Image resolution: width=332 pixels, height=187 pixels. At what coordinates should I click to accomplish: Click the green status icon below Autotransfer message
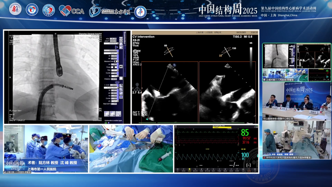pos(106,123)
